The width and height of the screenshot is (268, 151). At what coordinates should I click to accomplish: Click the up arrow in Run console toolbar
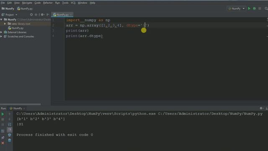tap(9, 114)
